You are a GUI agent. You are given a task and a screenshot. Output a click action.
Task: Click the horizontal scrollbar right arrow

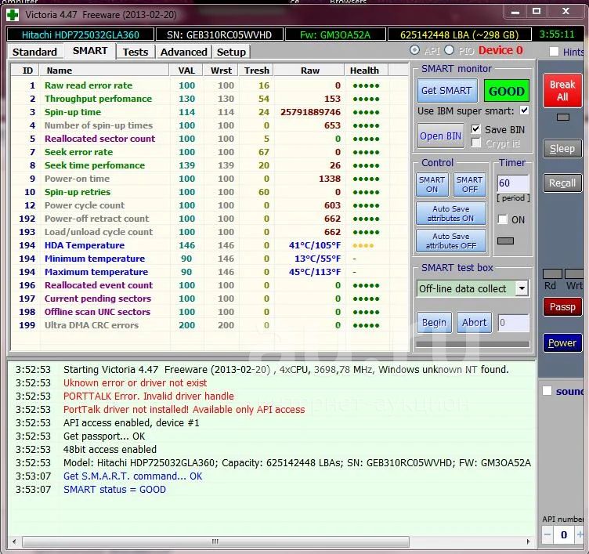tap(529, 542)
